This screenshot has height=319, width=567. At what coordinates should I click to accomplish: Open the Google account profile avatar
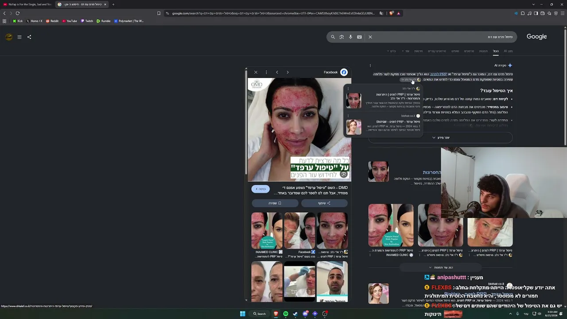coord(9,37)
